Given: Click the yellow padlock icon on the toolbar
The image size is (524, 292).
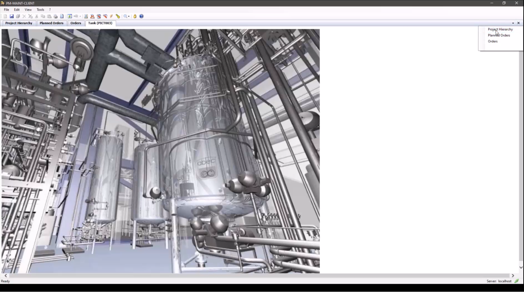Looking at the screenshot, I should 135,16.
